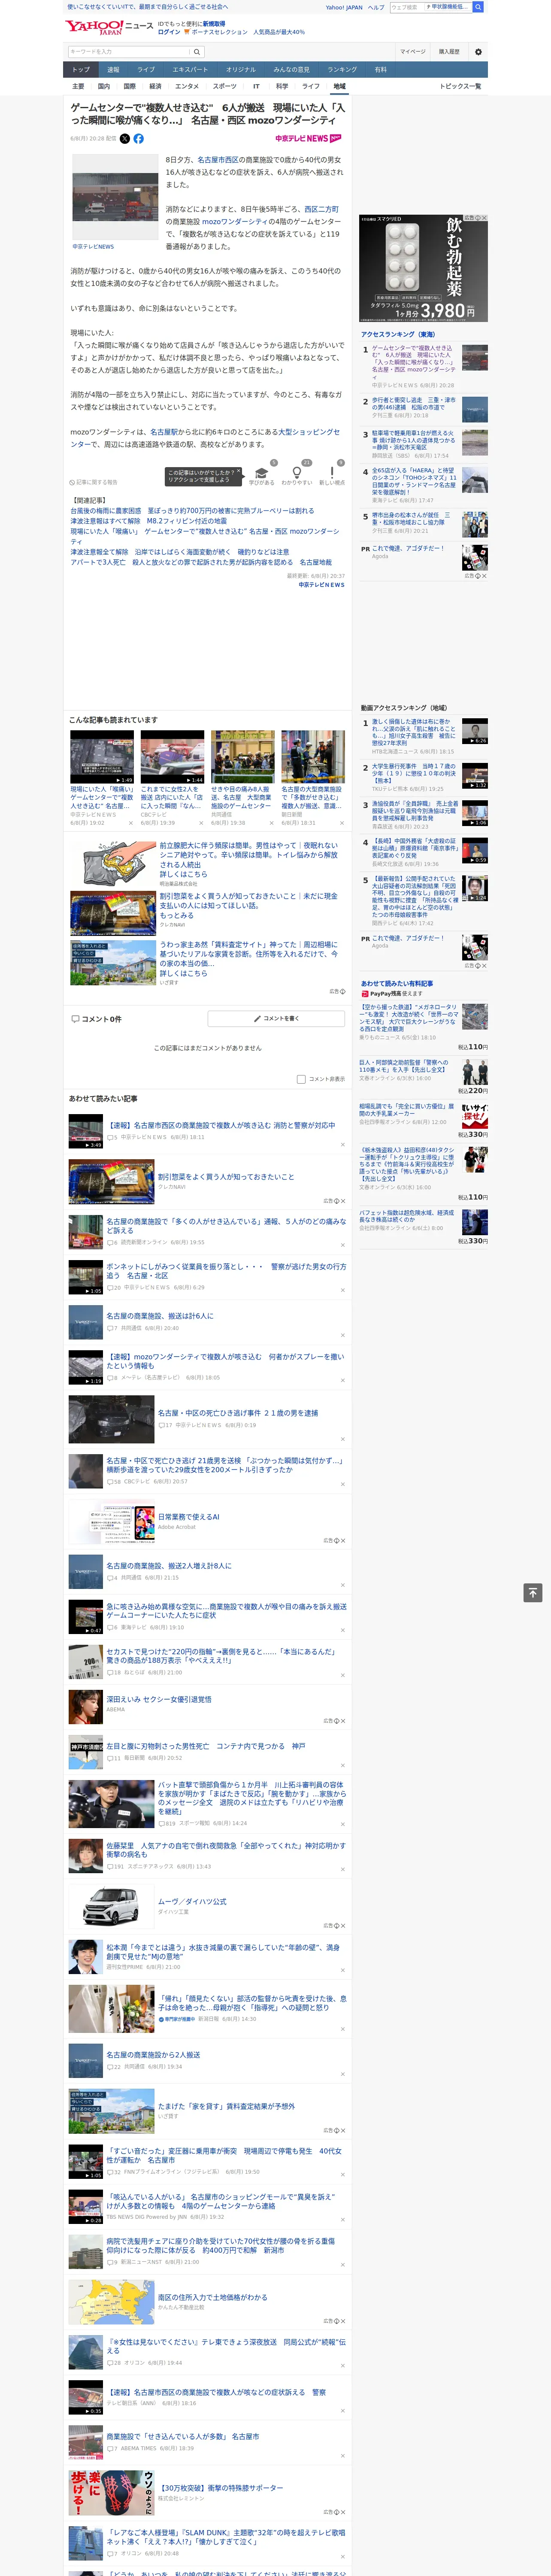Select 国内 category
This screenshot has width=551, height=2576.
[104, 86]
